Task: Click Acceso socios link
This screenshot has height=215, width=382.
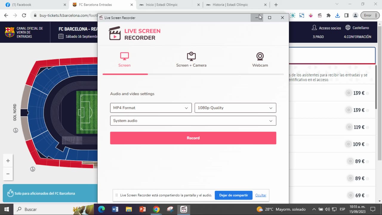Action: 326,28
